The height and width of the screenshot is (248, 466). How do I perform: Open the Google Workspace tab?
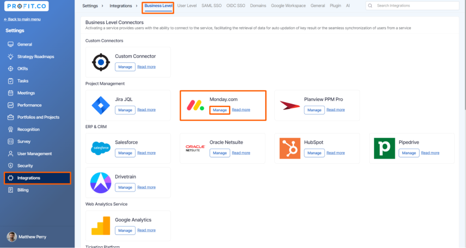289,5
